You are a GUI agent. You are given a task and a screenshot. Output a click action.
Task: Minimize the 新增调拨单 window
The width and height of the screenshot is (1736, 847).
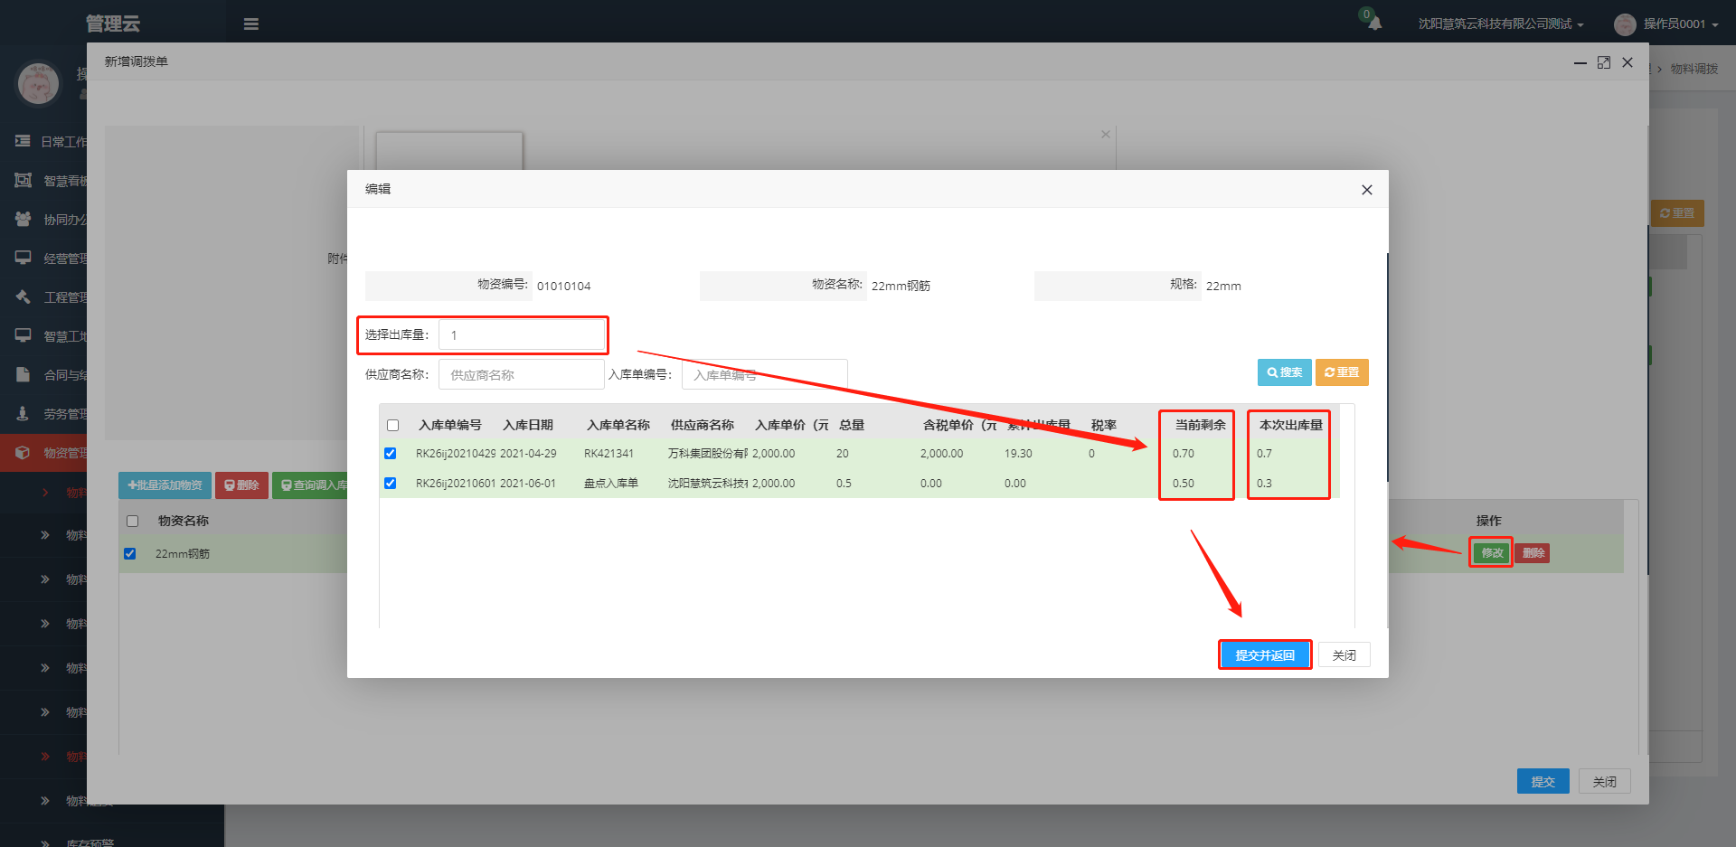(x=1580, y=62)
